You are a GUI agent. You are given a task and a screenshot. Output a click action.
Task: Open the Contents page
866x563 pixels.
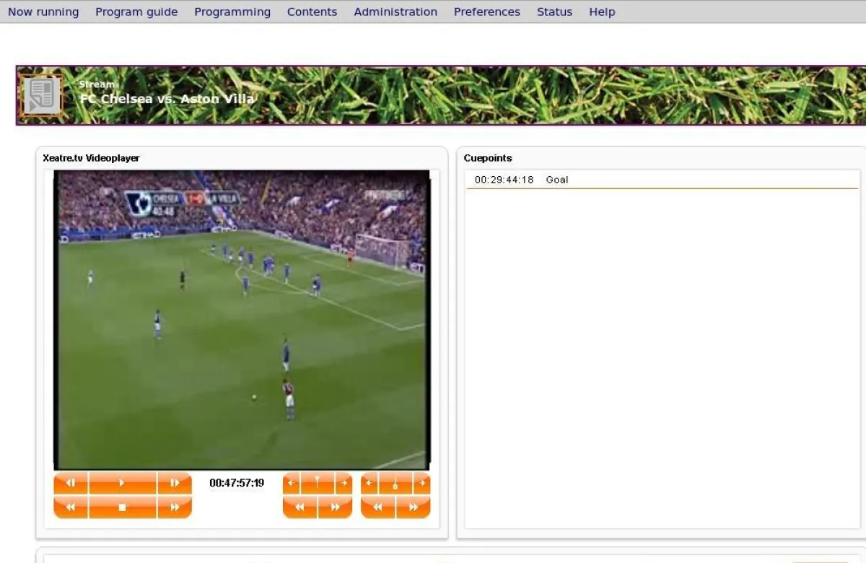[x=312, y=12]
